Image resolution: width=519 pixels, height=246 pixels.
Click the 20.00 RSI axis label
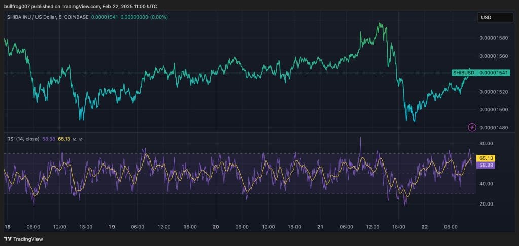click(486, 204)
